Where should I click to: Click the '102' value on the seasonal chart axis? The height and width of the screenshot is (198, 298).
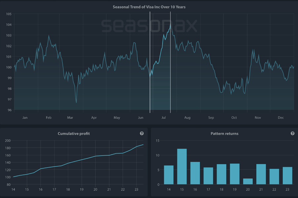tap(9, 46)
